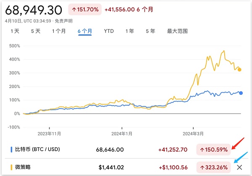Viewport: 252px width, 176px height.
Task: Show the 1年 range
Action: tap(129, 31)
